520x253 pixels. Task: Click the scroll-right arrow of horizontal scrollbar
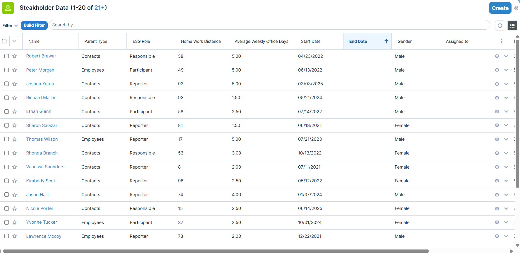click(512, 251)
